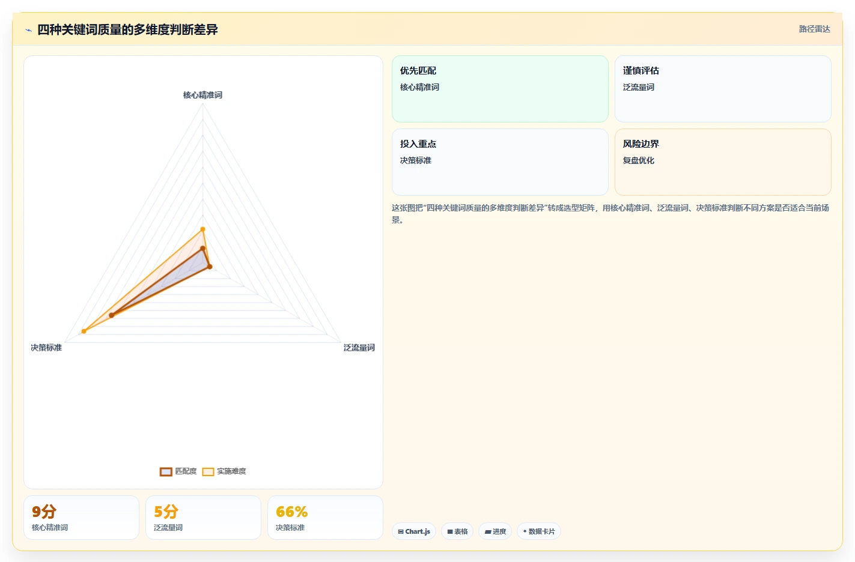855x562 pixels.
Task: Click the 5分 泛流量词 stat card
Action: tap(203, 518)
